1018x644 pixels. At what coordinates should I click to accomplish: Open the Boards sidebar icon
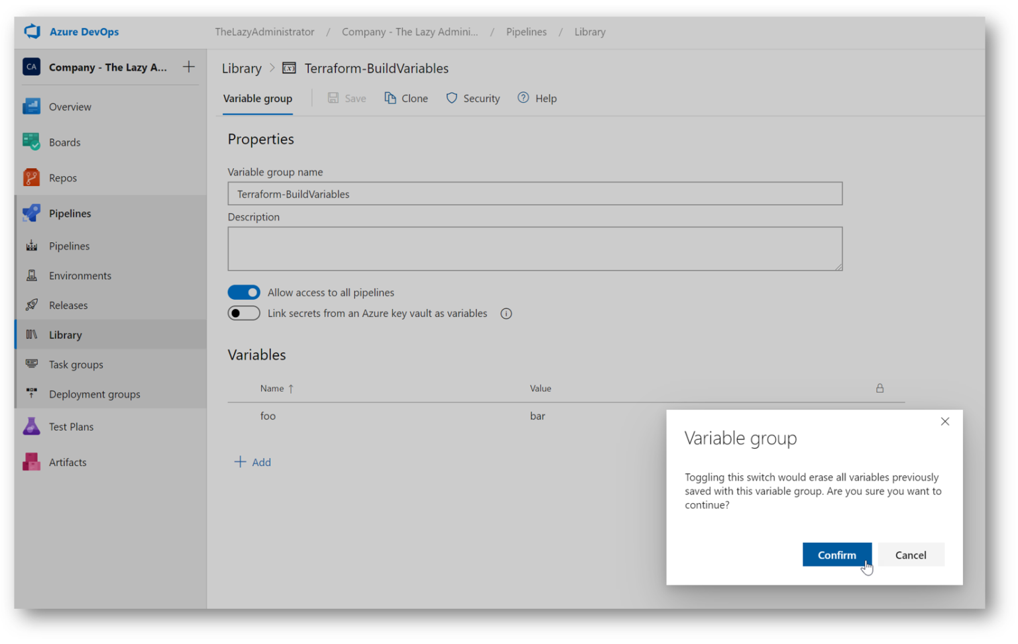[31, 142]
